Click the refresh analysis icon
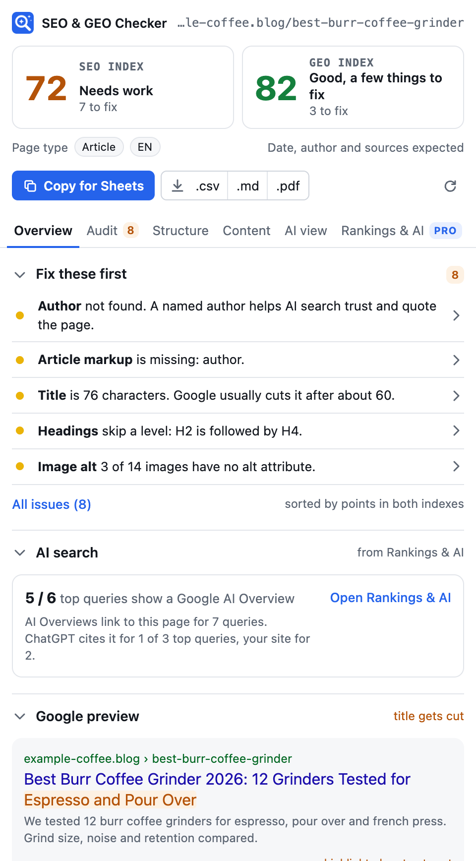476x861 pixels. 450,186
